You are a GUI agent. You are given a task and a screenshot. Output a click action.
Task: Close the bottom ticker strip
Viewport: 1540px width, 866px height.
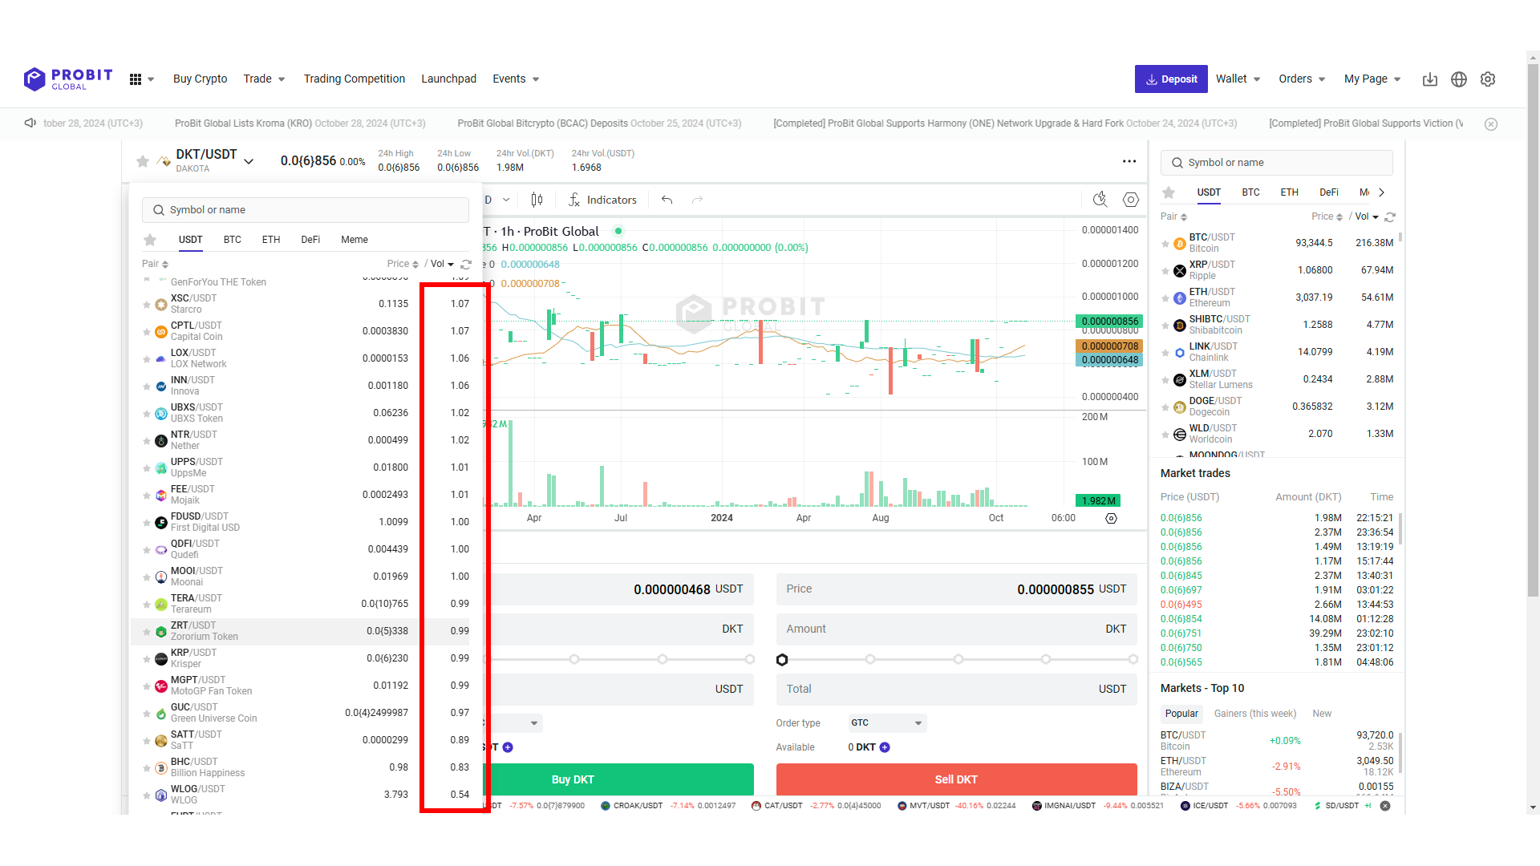coord(1385,806)
